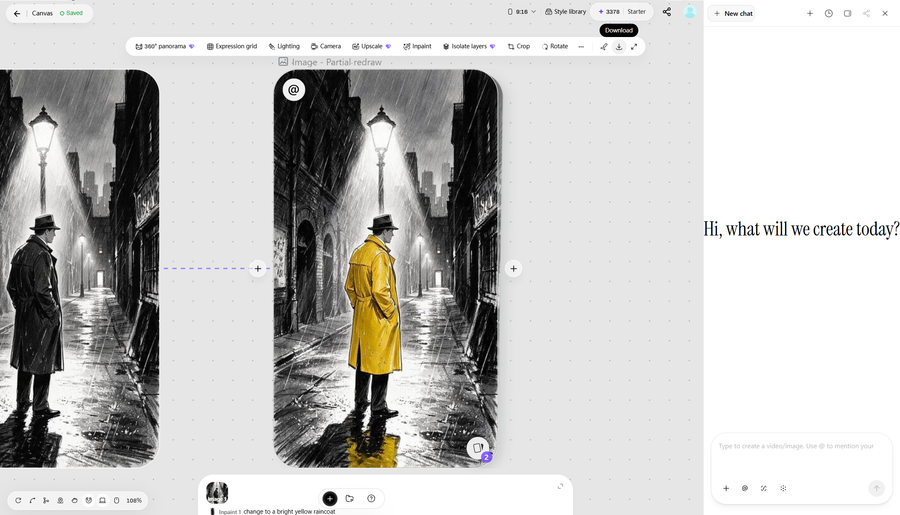Select the Expression grid tool
The image size is (900, 515).
tap(232, 47)
